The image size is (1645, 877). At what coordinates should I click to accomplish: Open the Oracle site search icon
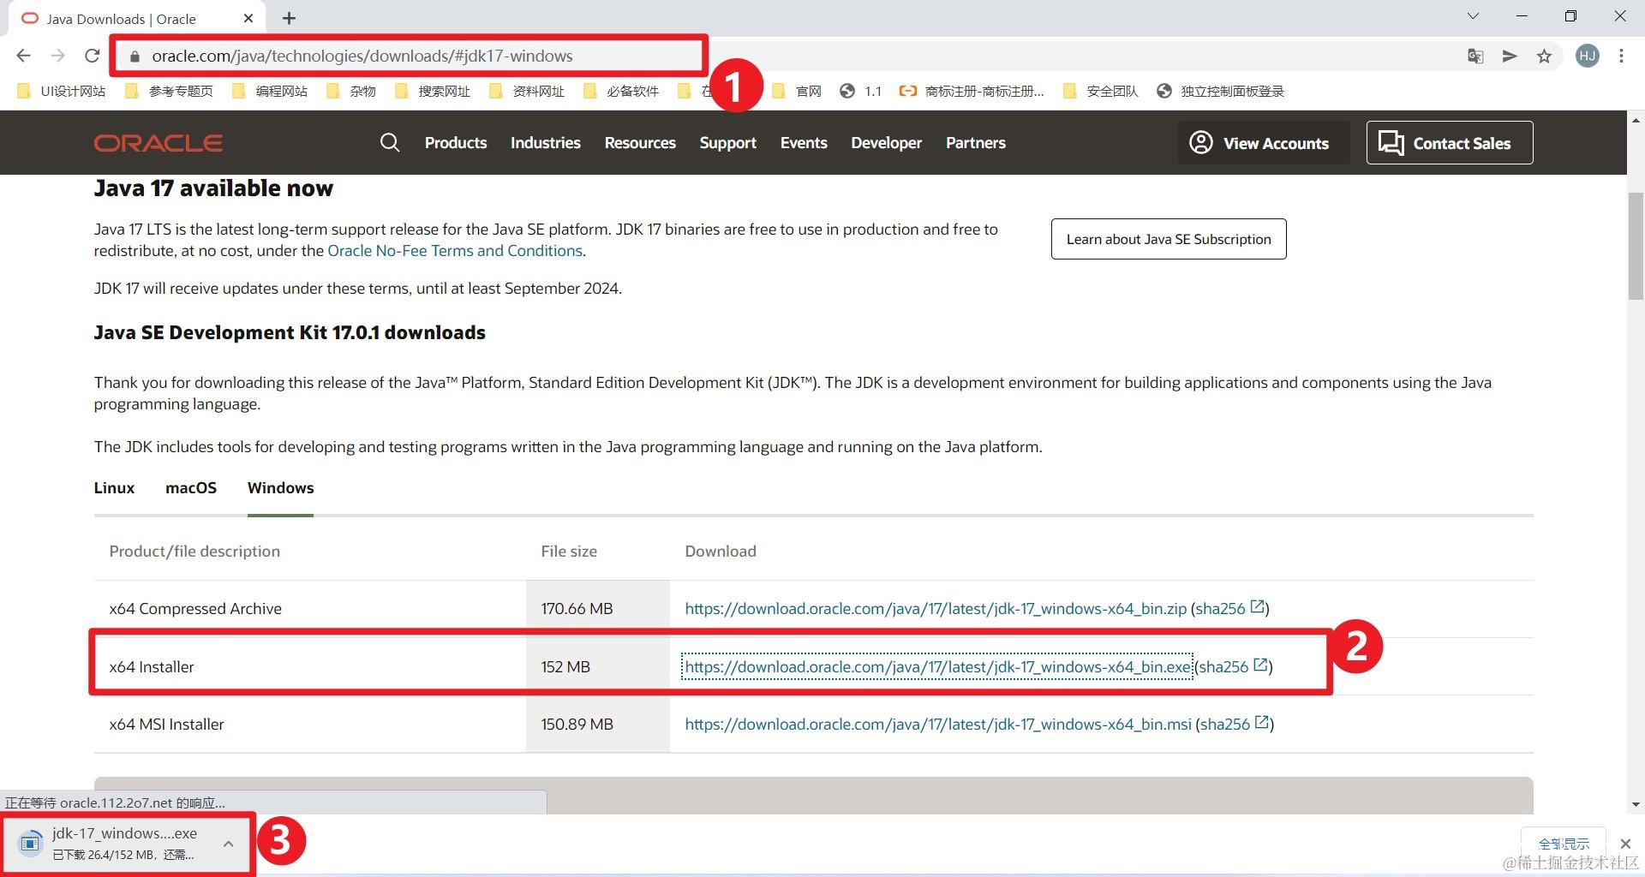coord(390,142)
